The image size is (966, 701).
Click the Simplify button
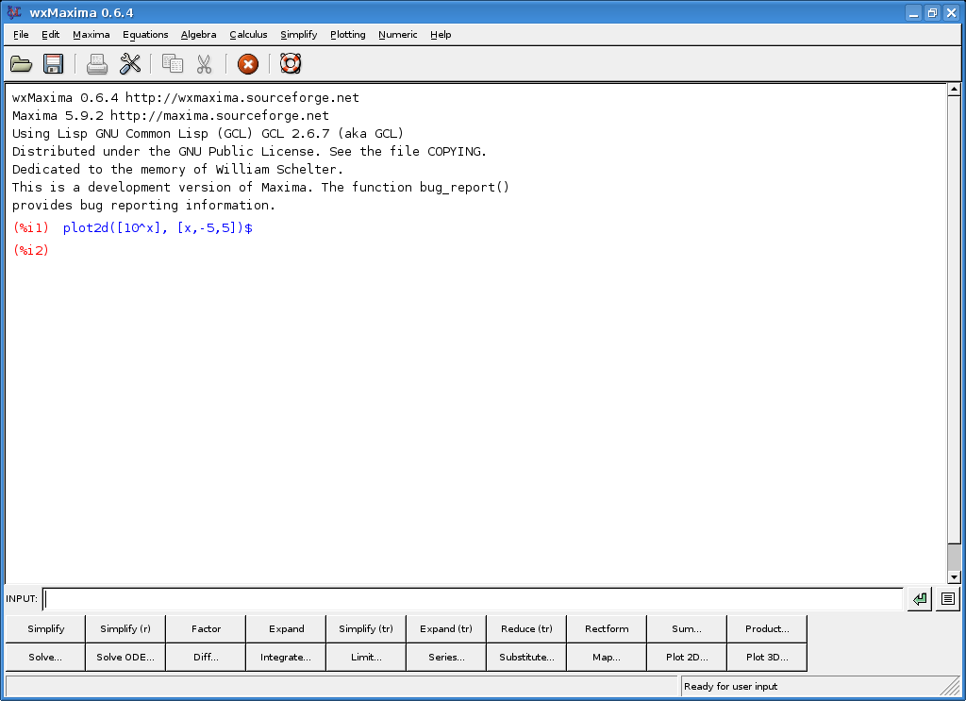[x=45, y=629]
